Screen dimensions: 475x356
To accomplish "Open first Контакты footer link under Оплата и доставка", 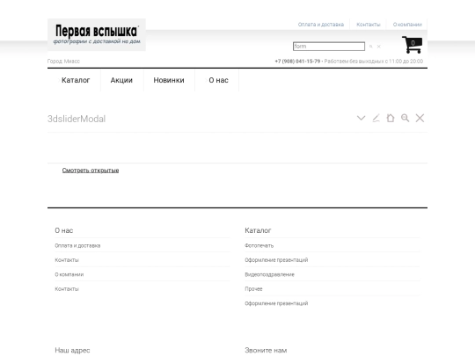I will coord(67,260).
